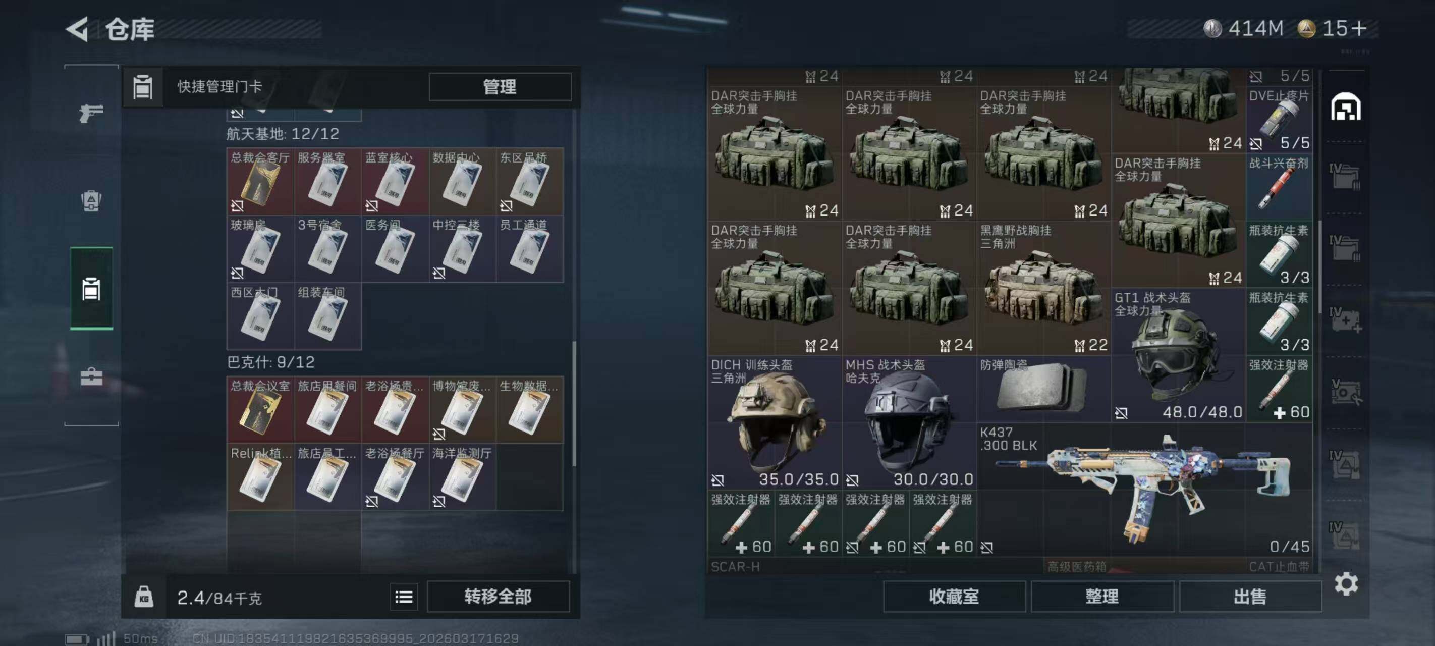Select the keycard holder tab in sidebar

[x=91, y=289]
